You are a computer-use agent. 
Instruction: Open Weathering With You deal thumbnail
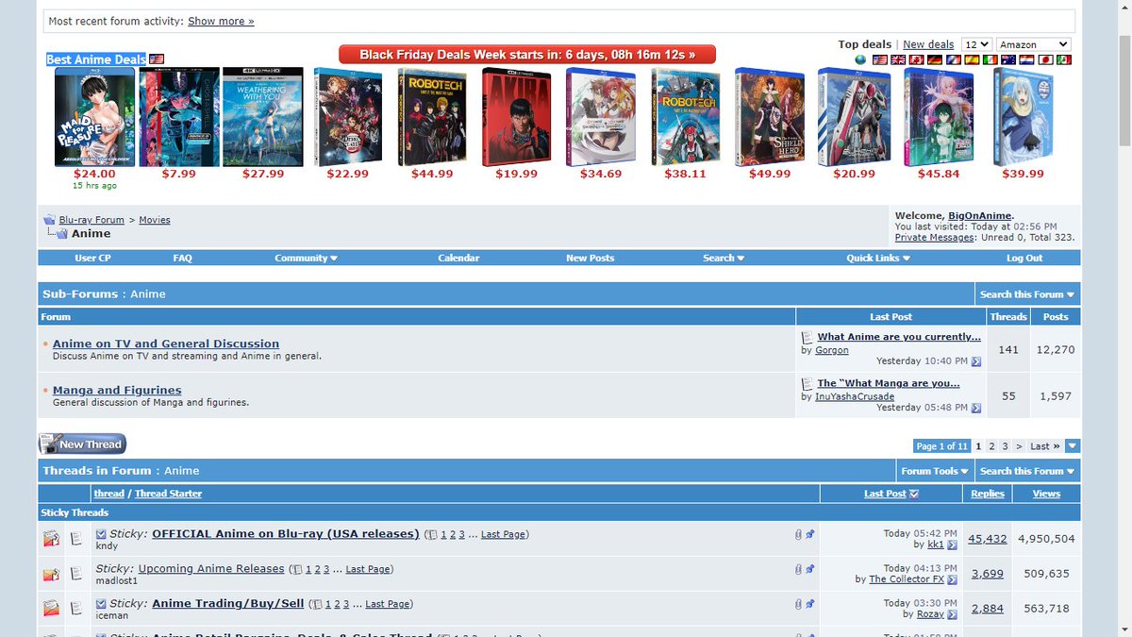coord(262,117)
